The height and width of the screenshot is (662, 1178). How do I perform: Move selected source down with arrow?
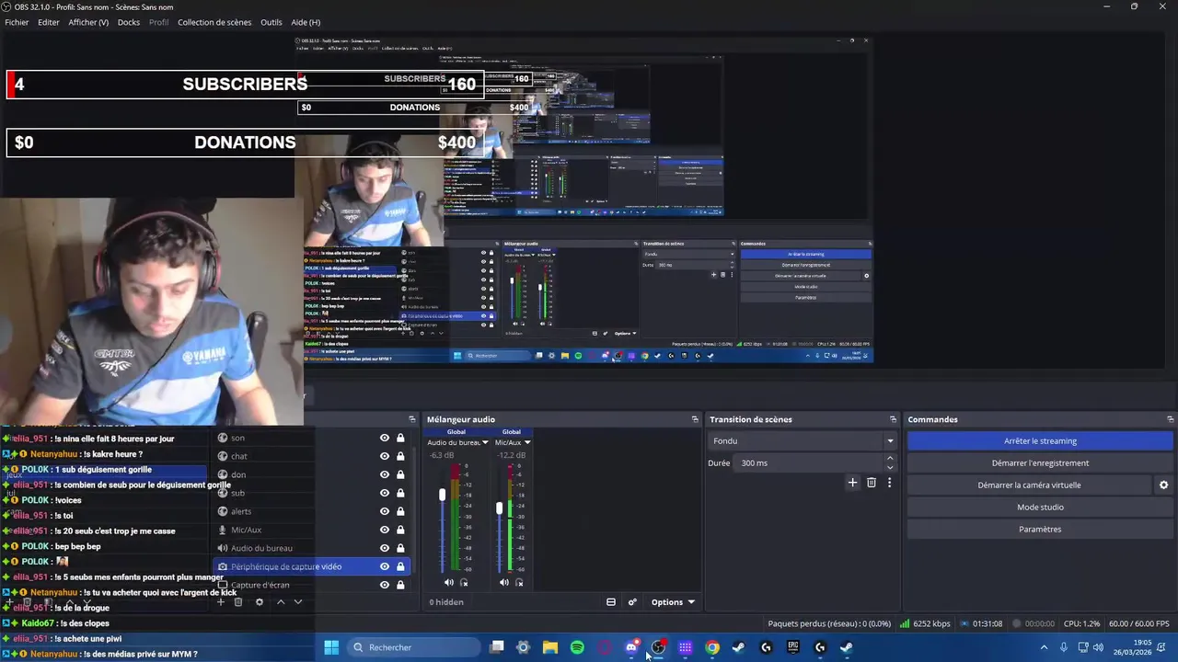click(x=298, y=602)
